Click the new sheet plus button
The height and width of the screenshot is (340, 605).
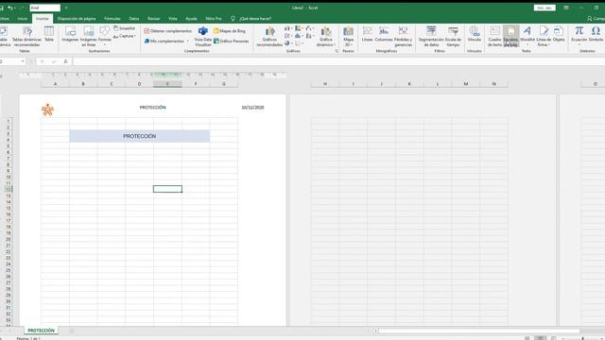pyautogui.click(x=72, y=331)
